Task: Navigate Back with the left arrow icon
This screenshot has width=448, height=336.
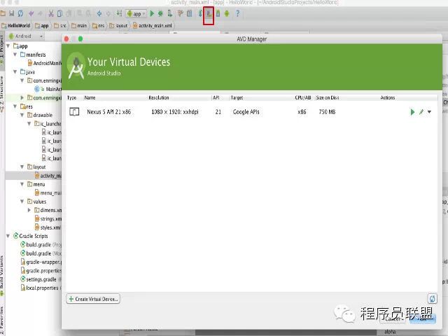Action: coord(99,13)
